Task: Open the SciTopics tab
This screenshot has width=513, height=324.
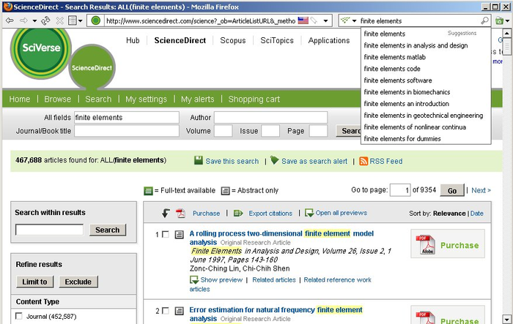Action: 277,40
